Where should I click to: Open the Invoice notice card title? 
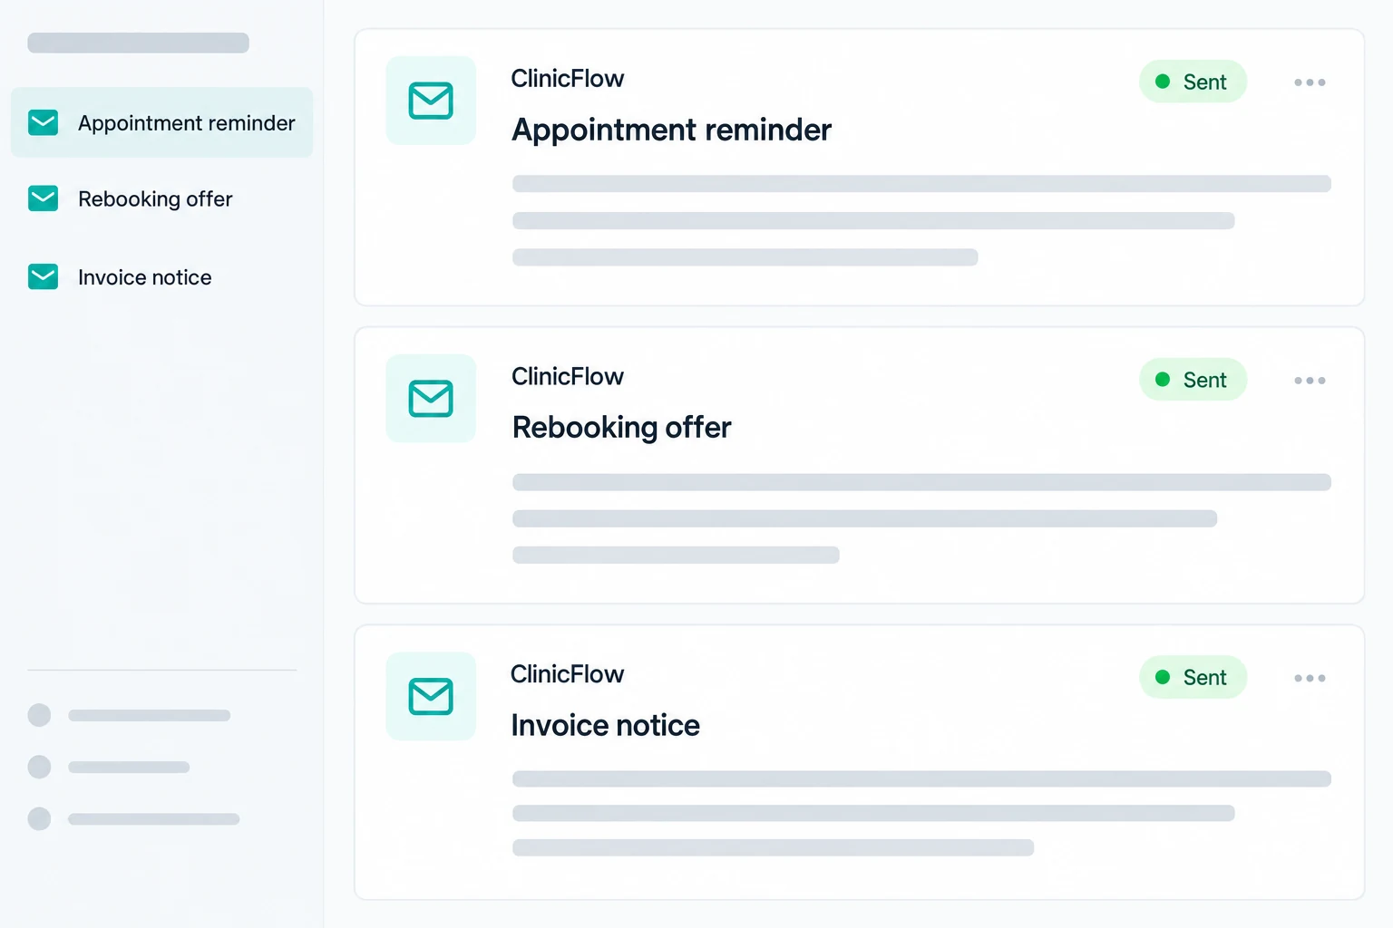pyautogui.click(x=605, y=725)
